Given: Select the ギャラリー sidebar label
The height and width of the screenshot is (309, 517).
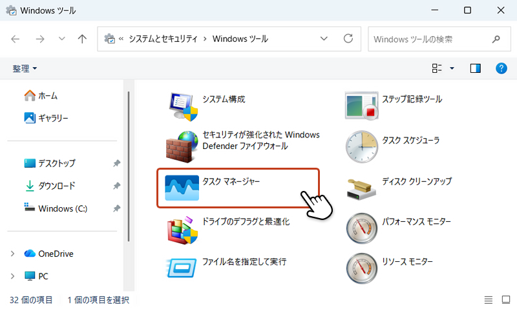Looking at the screenshot, I should [x=54, y=118].
